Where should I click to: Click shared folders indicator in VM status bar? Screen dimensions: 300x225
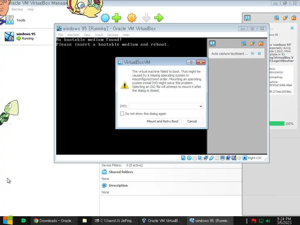217,158
